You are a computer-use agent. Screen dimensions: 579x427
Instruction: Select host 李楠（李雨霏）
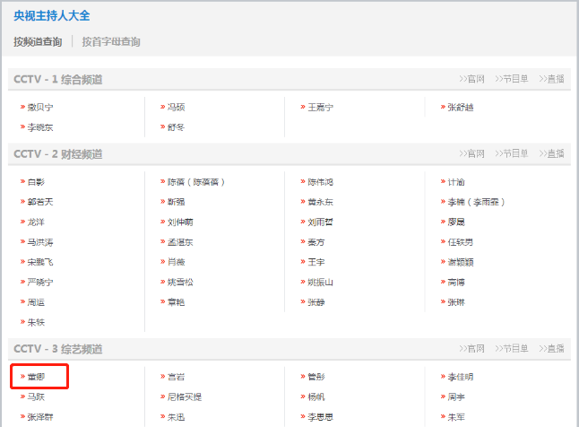(x=476, y=202)
